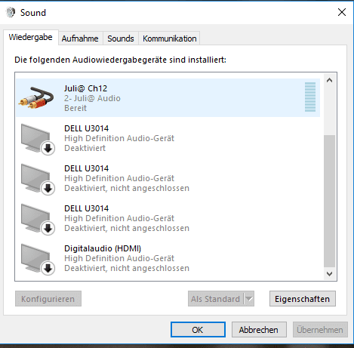The height and width of the screenshot is (348, 354).
Task: Open the Als Standard dropdown arrow
Action: 249,299
